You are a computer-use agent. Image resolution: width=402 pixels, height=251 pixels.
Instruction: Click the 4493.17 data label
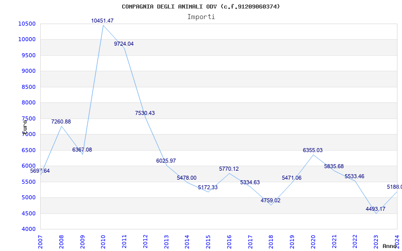(375, 209)
